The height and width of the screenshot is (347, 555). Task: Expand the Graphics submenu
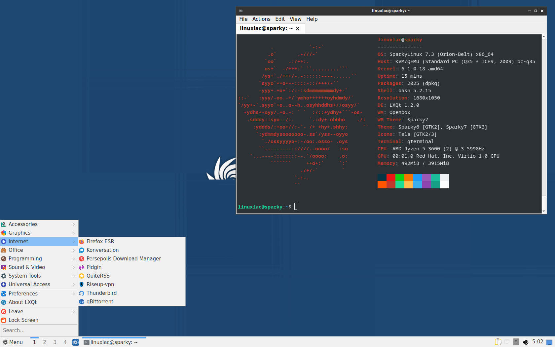point(39,233)
